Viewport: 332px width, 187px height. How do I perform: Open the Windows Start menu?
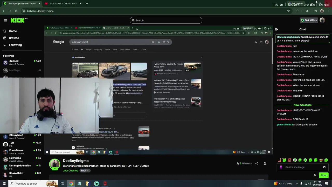[4, 184]
